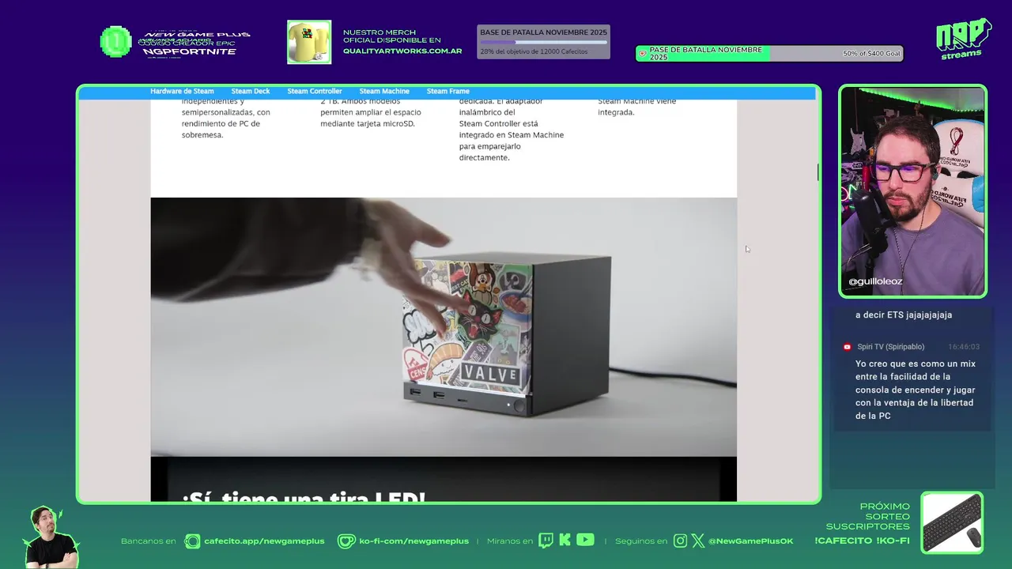Click the 'PRÓXIMO SORTEO SUSCRIPTORES' label
Viewport: 1012px width, 569px height.
click(868, 516)
